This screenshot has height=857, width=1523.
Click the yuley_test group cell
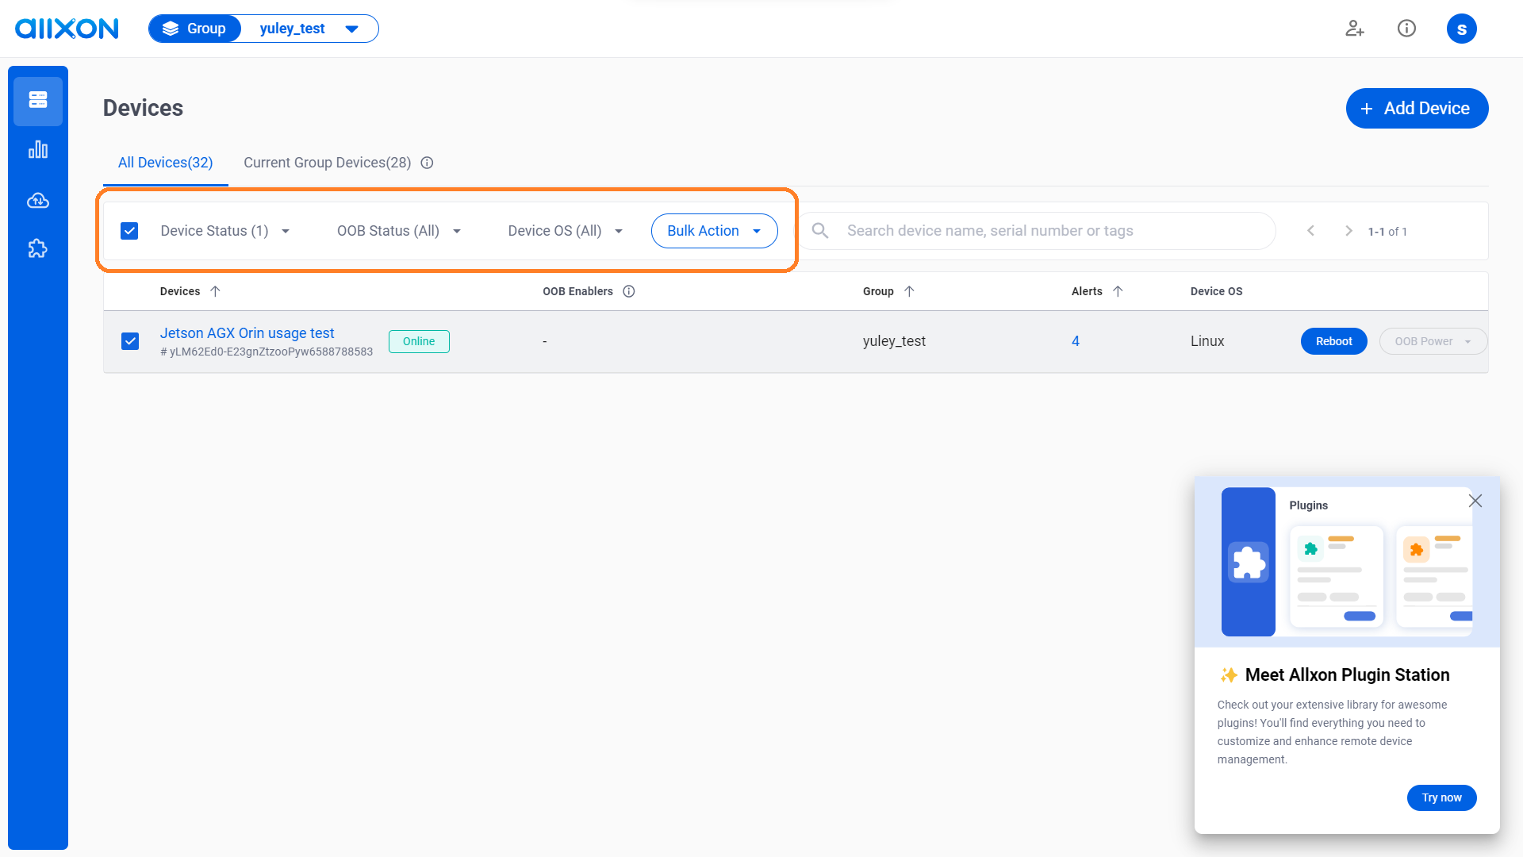coord(894,341)
